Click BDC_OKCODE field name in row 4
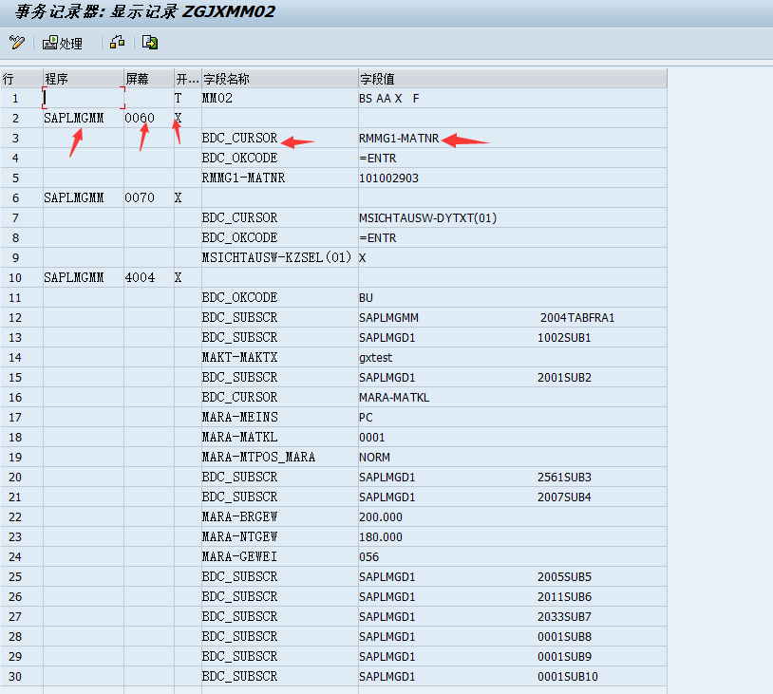The image size is (773, 694). (x=239, y=159)
